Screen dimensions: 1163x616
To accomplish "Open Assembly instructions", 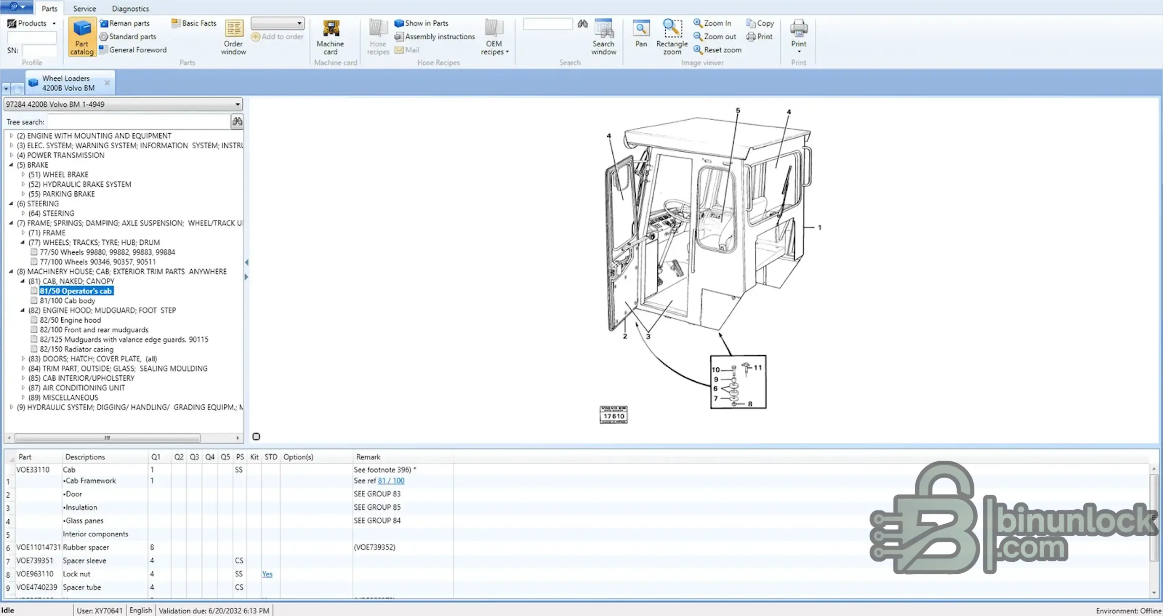I will (435, 37).
